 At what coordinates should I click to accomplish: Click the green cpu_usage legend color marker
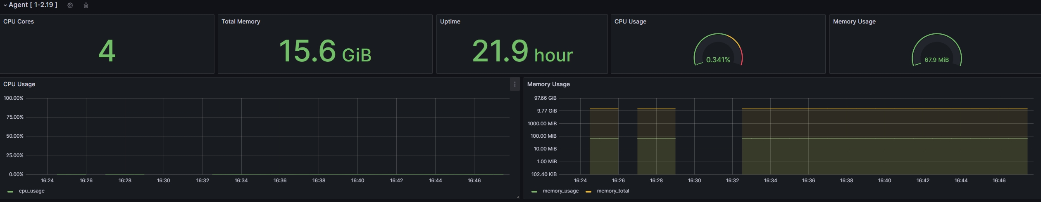click(10, 191)
